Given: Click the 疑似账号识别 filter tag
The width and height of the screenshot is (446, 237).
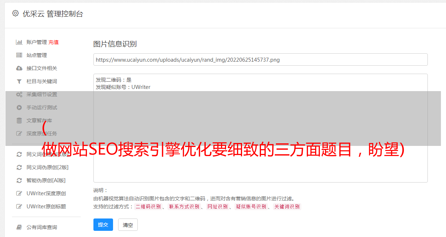Looking at the screenshot, I should coord(251,207).
